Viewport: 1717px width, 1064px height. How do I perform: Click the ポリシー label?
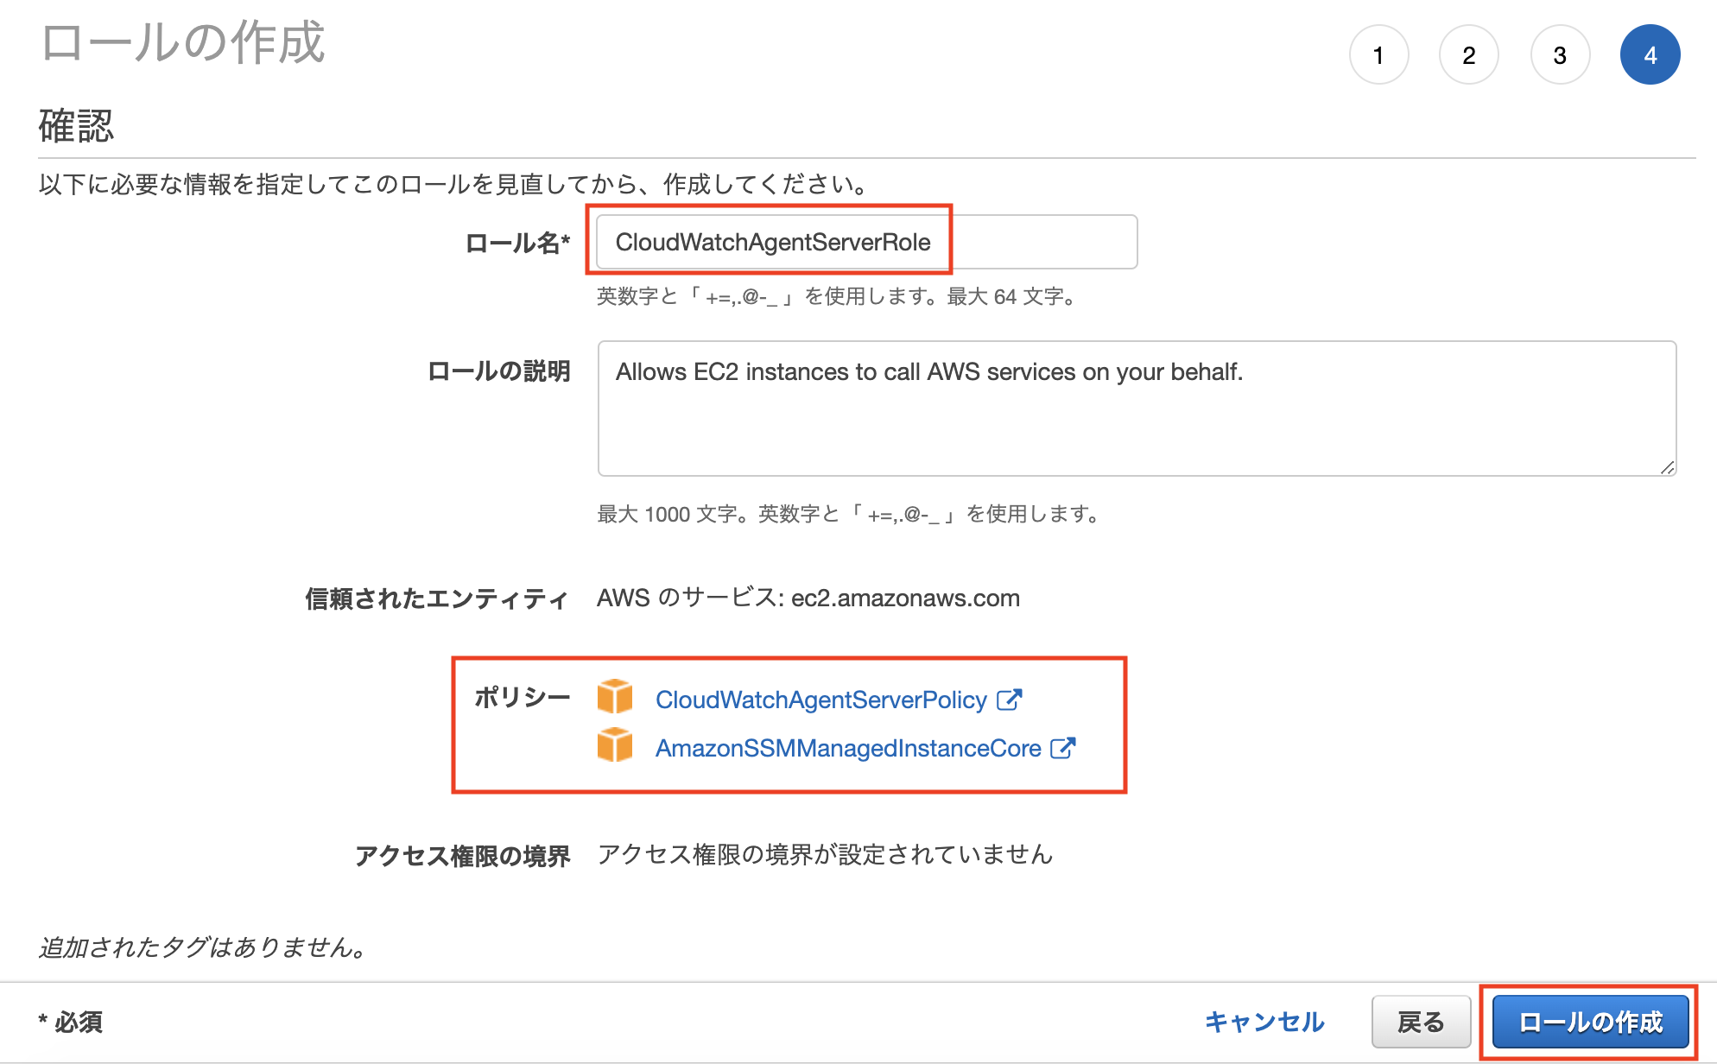tap(522, 697)
